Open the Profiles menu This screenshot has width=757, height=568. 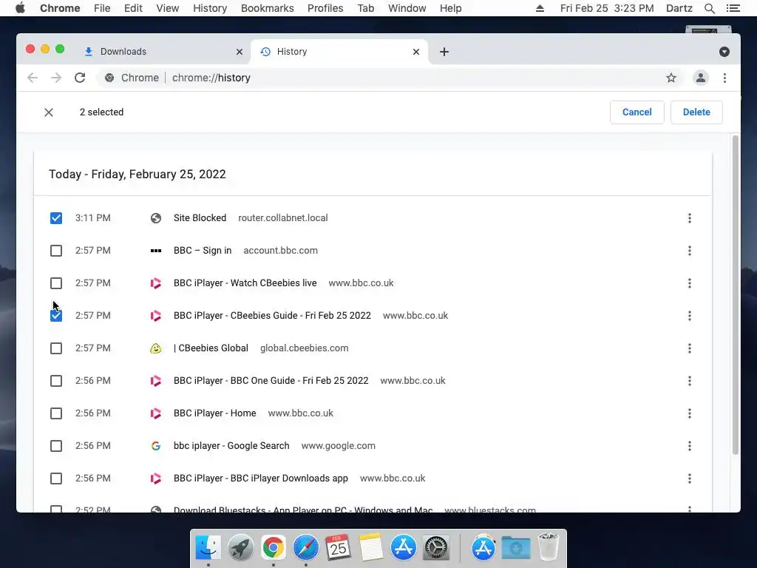point(325,8)
